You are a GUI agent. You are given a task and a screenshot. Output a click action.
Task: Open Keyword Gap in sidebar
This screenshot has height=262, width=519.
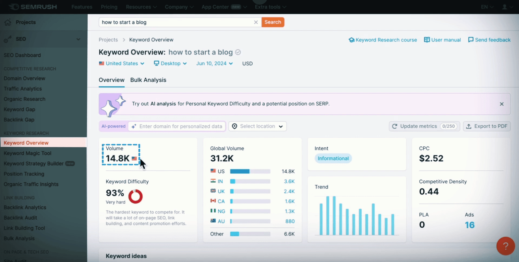19,109
